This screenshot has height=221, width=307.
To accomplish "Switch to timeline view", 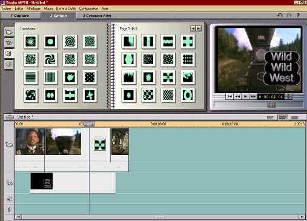I will tap(283, 117).
